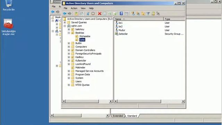The image size is (222, 125).
Task: Click forward arrow in Group Policy window
Action: click(58, 12)
